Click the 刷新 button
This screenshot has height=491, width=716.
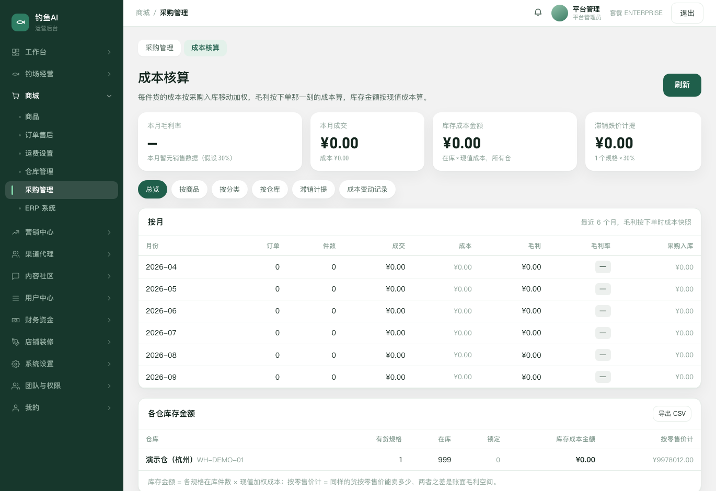click(x=682, y=85)
